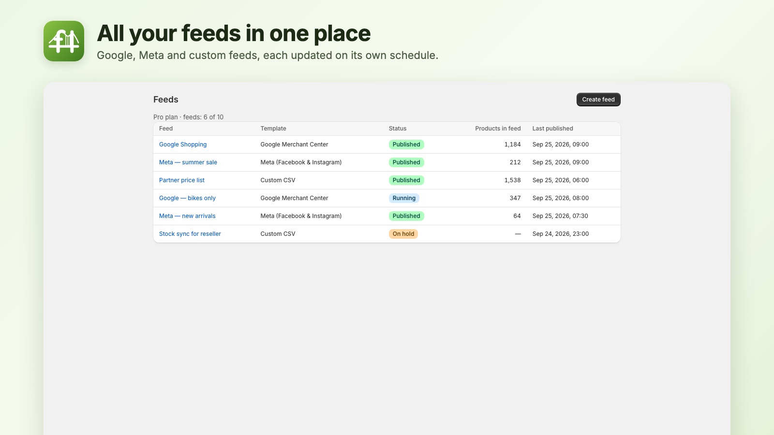Click the 347 products count
The height and width of the screenshot is (435, 774).
pyautogui.click(x=515, y=198)
